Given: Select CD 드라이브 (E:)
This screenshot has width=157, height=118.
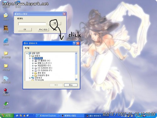Looking at the screenshot, I should [45, 68].
